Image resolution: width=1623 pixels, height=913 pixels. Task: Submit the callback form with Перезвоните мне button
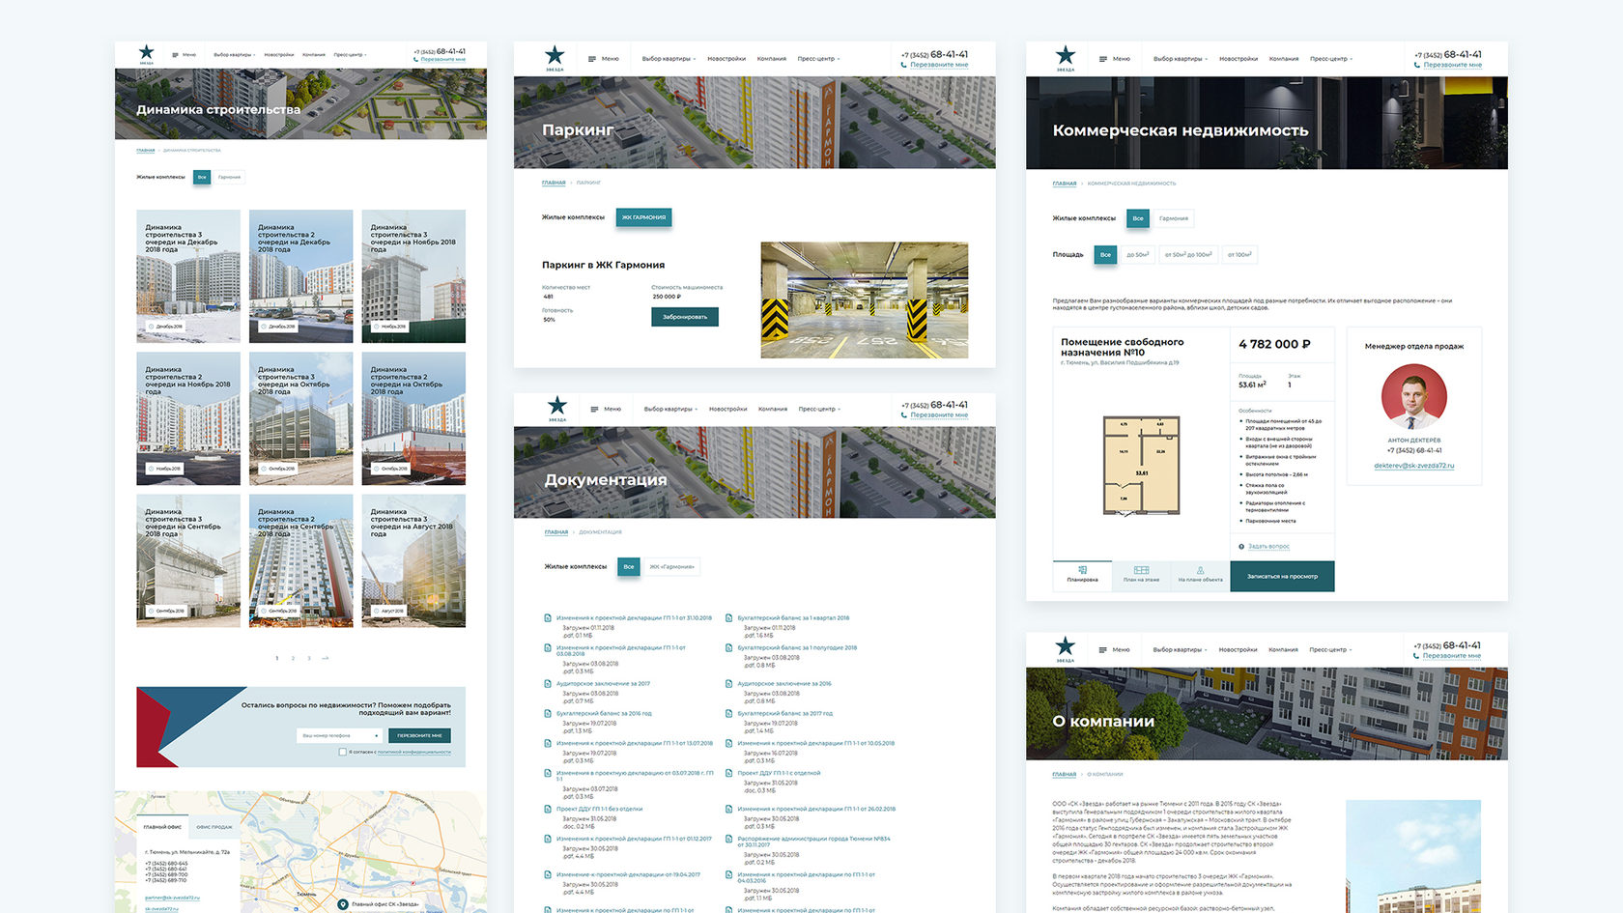point(419,736)
